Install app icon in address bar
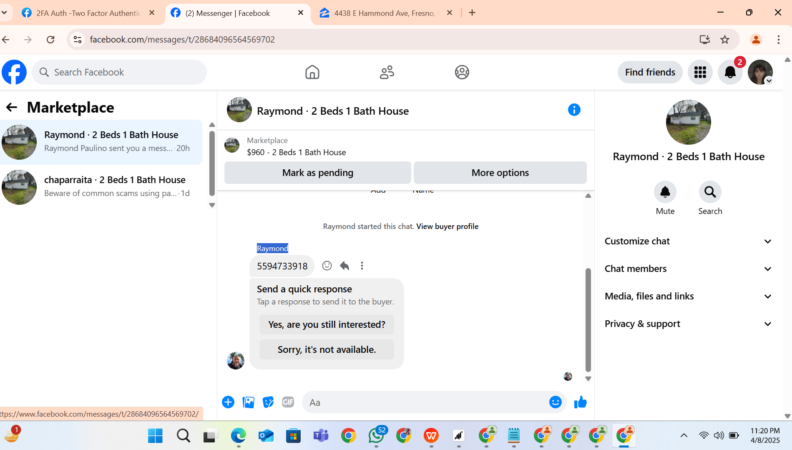 (704, 39)
